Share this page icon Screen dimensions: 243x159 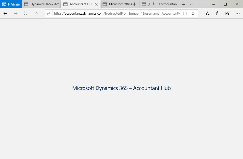(x=227, y=13)
